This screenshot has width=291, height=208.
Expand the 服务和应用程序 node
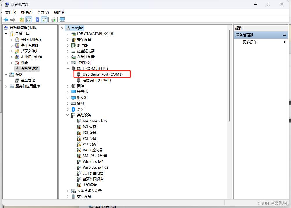tap(6, 86)
